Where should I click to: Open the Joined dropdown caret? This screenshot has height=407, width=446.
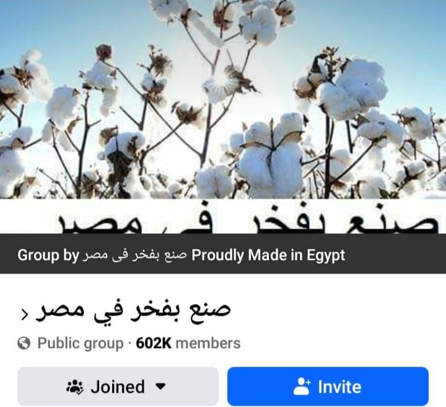tap(160, 387)
